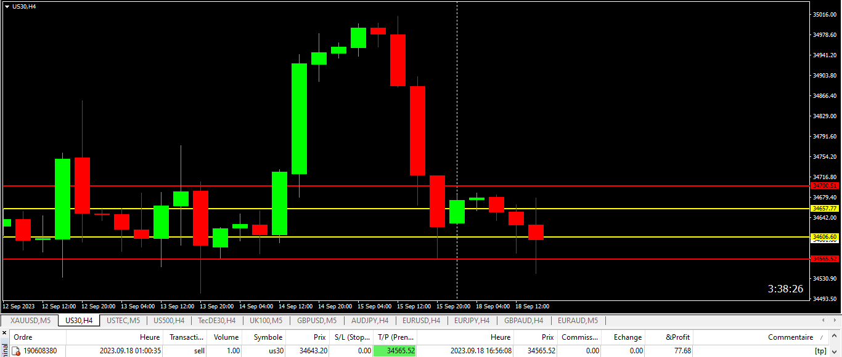
Task: Open the GBPAUD,H4 chart tab
Action: coord(523,321)
